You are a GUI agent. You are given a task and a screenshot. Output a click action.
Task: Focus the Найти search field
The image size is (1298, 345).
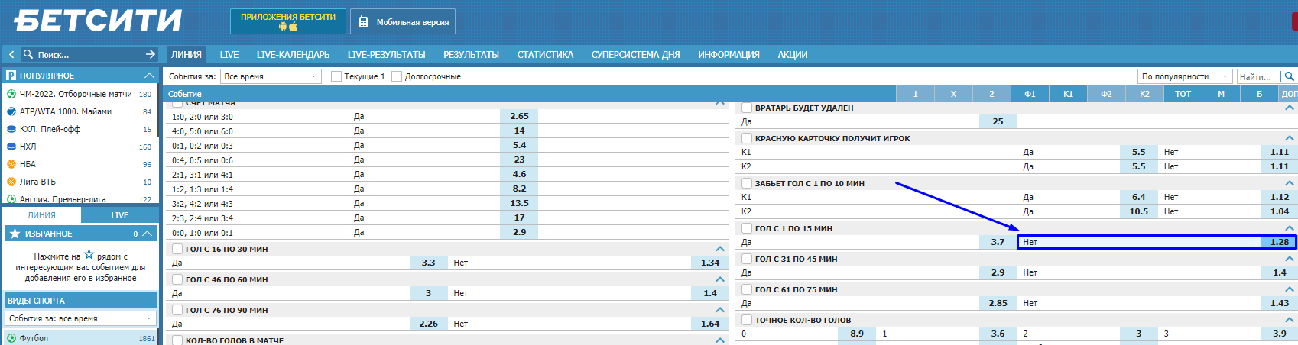coord(1258,76)
